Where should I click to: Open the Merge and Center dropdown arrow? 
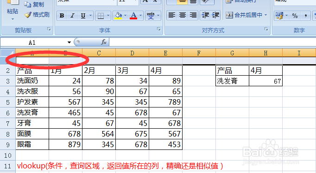(x=266, y=15)
